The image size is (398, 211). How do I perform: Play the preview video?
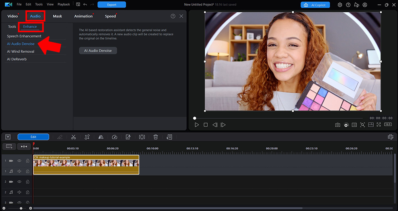(x=197, y=125)
